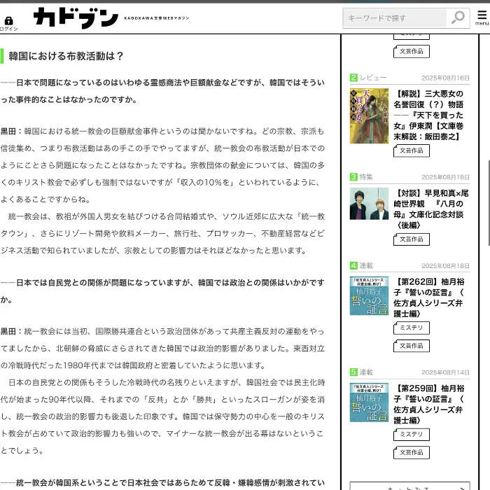Click ミステリ tag under 第262回 article

pos(412,328)
